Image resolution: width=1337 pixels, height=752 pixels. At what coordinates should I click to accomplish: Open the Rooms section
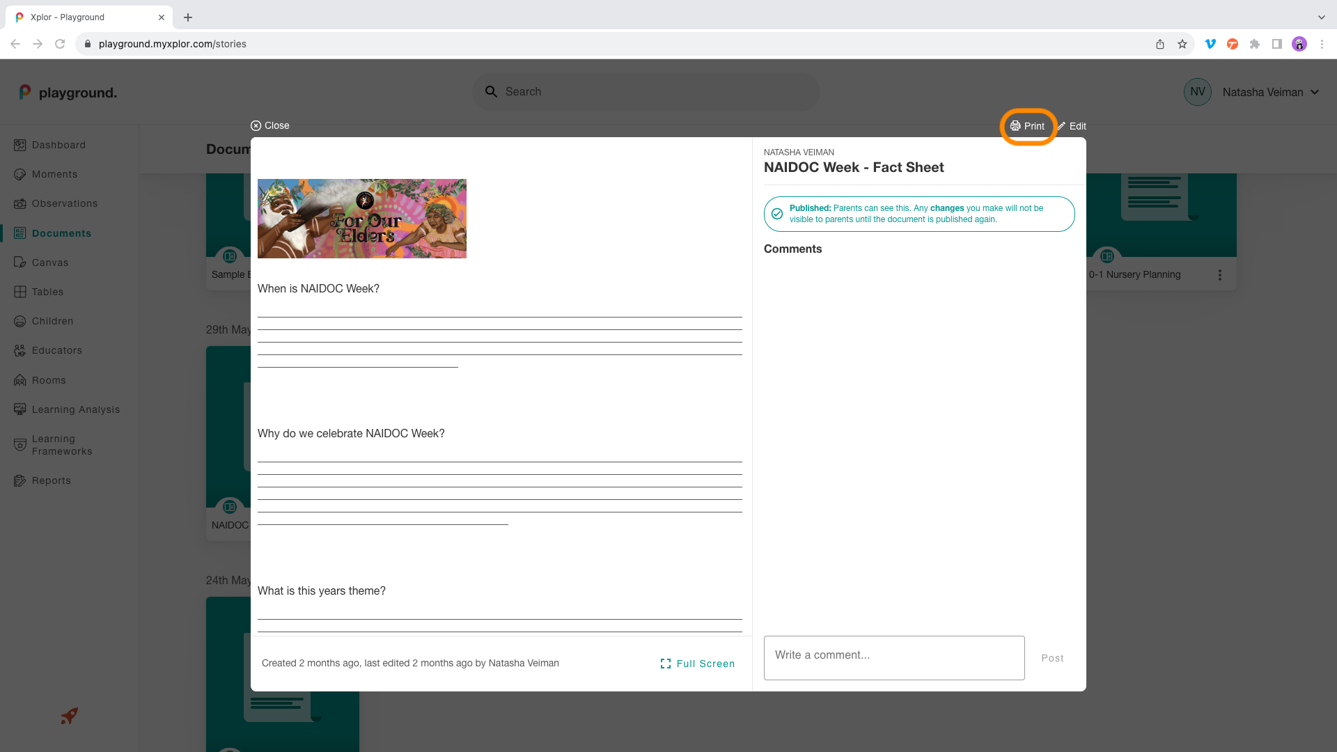coord(49,380)
